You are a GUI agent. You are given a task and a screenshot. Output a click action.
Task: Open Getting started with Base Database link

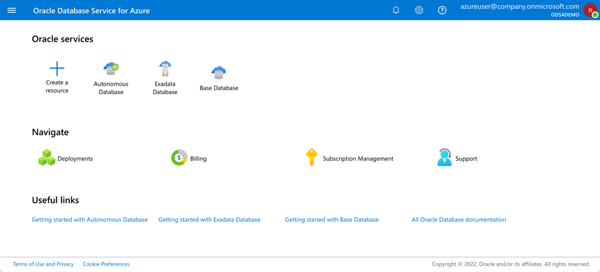332,220
